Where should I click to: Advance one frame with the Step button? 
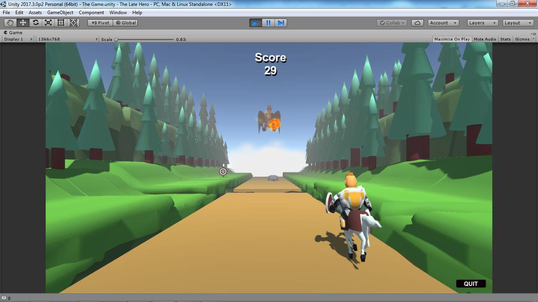click(281, 23)
